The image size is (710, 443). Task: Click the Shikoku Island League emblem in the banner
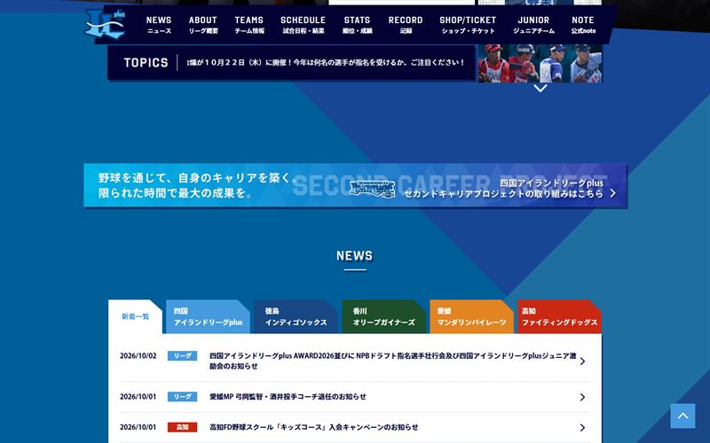tap(372, 189)
